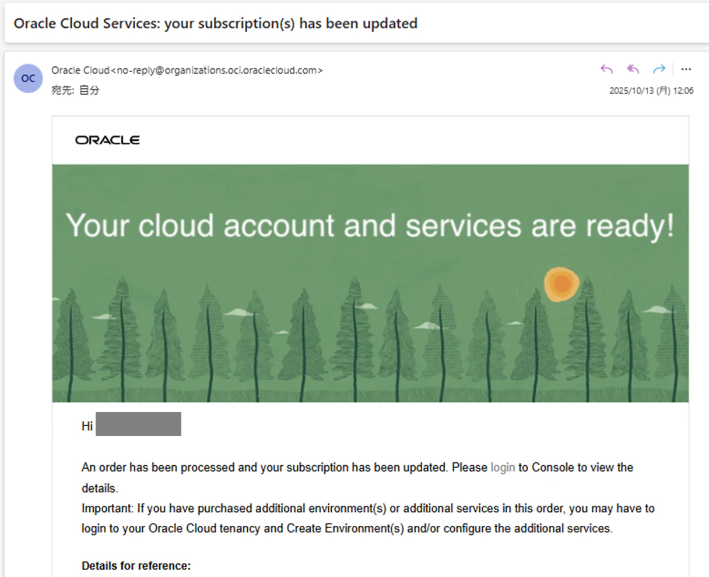Screen dimensions: 709x577
Task: Click the Important: paragraph text
Action: pyautogui.click(x=368, y=518)
